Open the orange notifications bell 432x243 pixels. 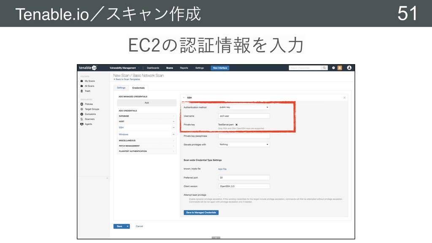pyautogui.click(x=340, y=68)
